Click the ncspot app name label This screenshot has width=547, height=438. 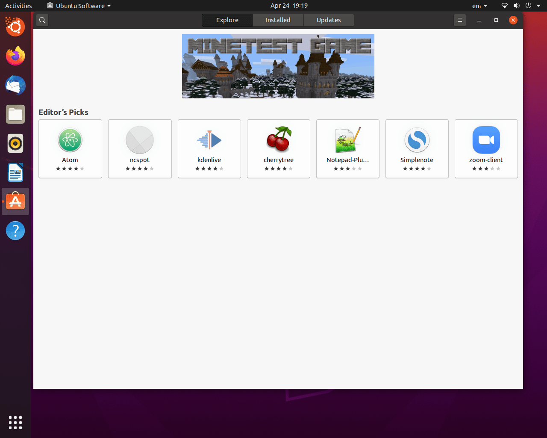click(x=140, y=160)
